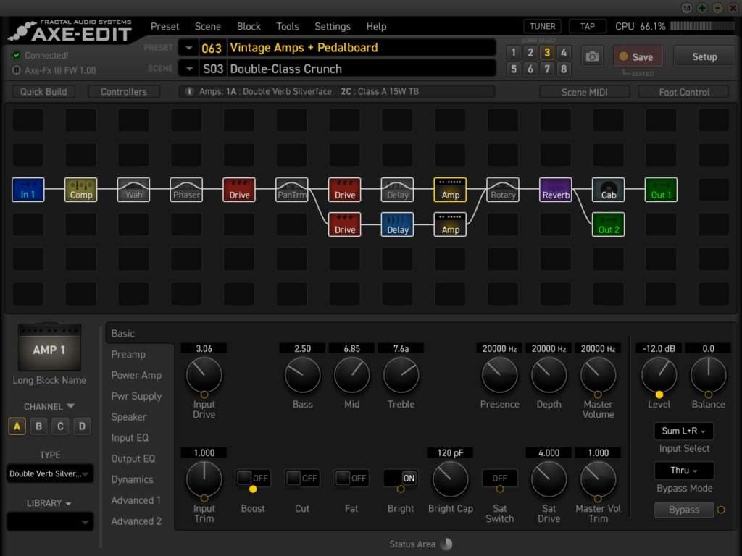Expand the LIBRARY menu
742x556 pixels.
click(49, 503)
